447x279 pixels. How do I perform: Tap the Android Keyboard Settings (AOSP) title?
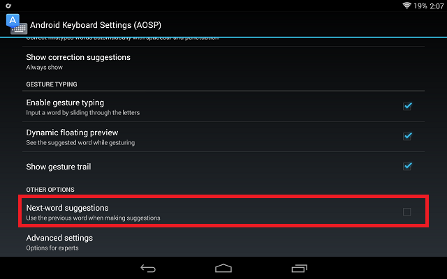tap(96, 25)
